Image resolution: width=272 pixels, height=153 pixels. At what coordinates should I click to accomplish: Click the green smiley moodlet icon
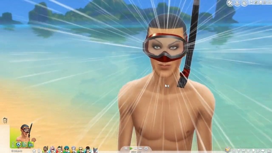(25, 144)
